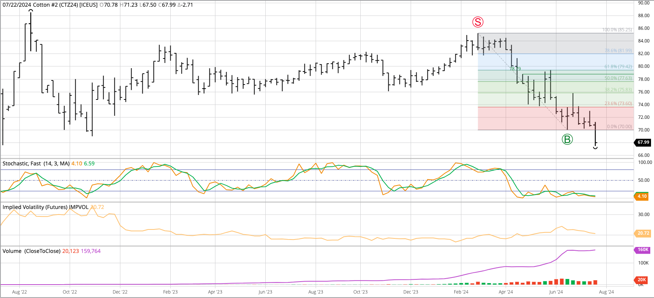Click the purple 160K volume axis tag
Screen dimensions: 654x298
(x=642, y=250)
